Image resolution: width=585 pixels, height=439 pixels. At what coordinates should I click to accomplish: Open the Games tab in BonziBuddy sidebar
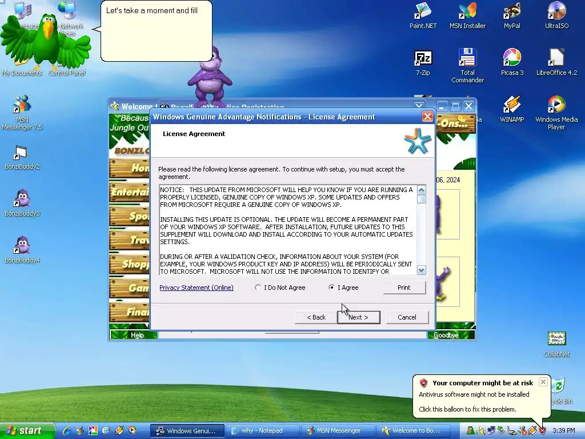pos(130,288)
